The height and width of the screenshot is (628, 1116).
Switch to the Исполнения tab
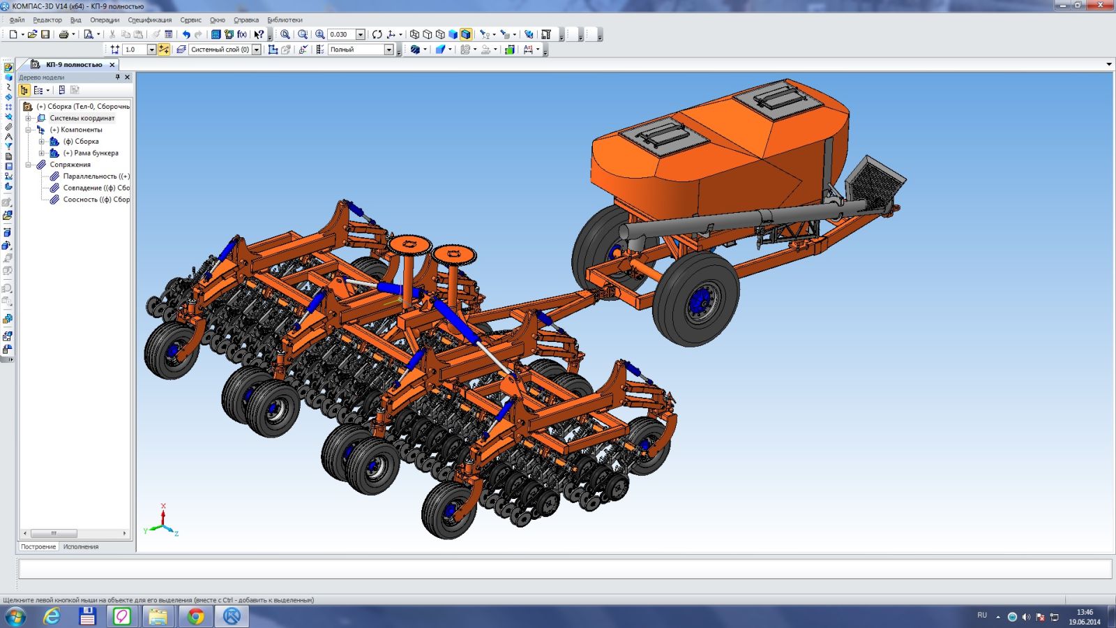(x=81, y=547)
